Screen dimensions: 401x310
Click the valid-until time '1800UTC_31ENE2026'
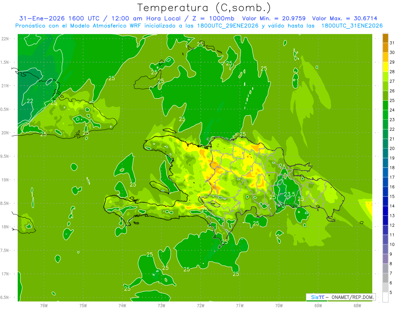coord(352,26)
